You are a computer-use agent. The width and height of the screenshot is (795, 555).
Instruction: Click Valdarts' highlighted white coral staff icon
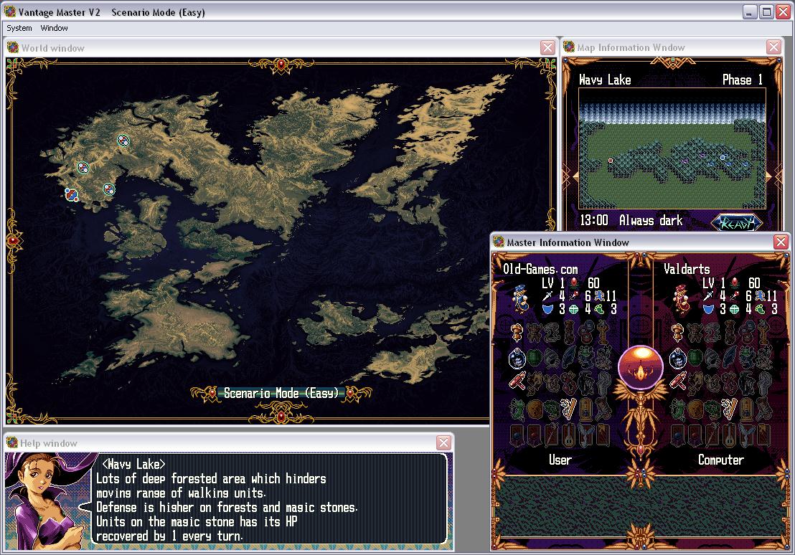pos(728,407)
